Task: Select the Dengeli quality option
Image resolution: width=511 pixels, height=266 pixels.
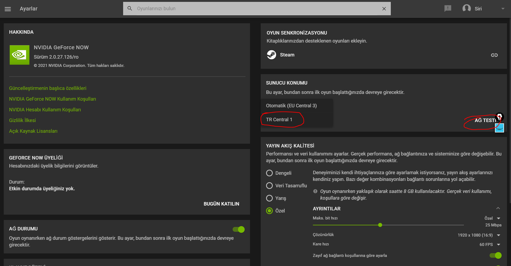Action: point(270,173)
